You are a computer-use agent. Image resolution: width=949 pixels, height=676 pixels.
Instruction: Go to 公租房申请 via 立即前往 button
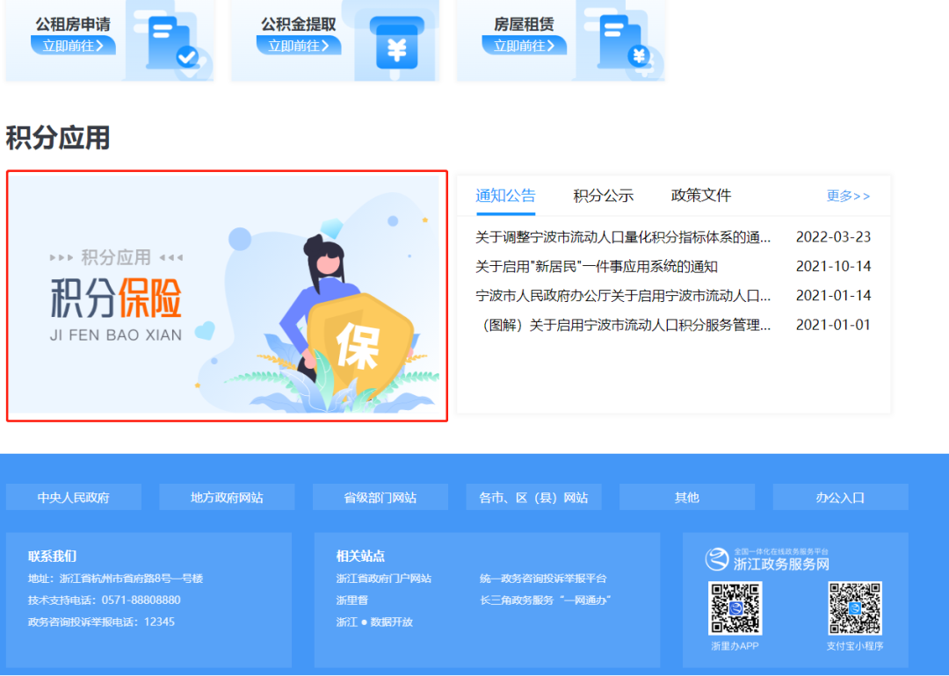click(73, 46)
